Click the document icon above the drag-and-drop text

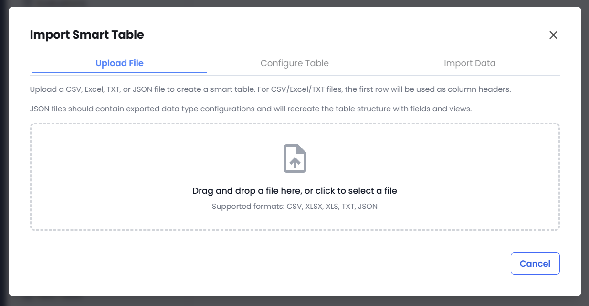(x=295, y=158)
